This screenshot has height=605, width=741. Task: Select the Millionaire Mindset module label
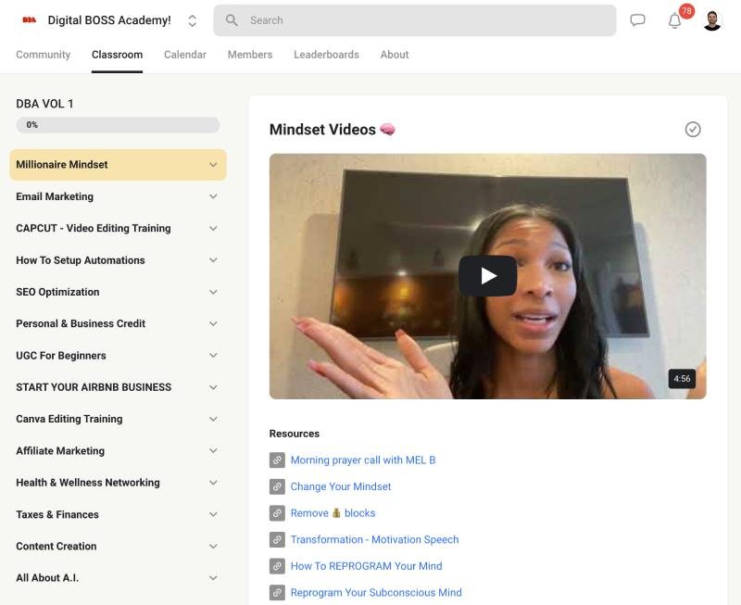point(62,165)
